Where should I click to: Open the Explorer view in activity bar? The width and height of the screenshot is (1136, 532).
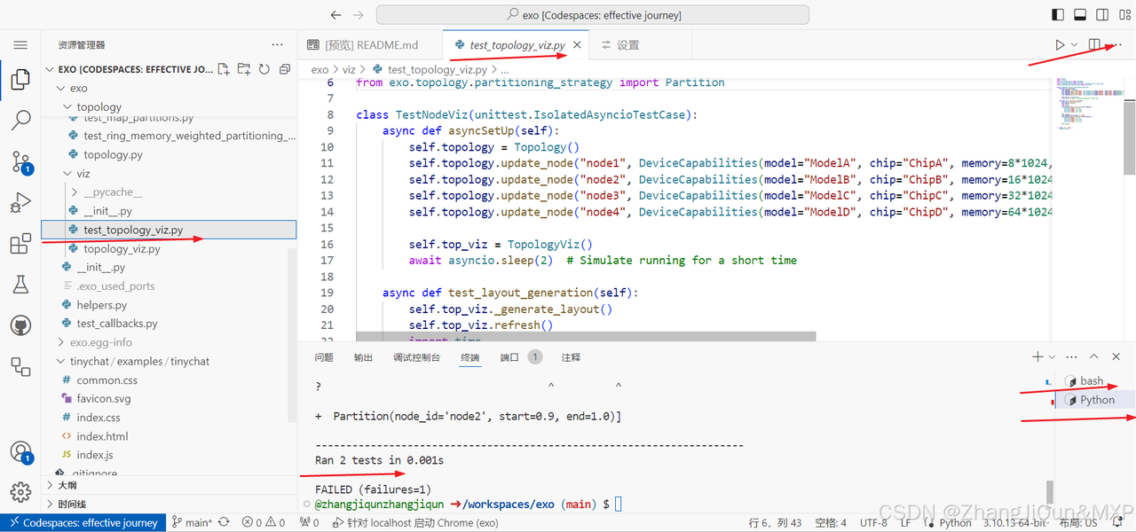(x=20, y=80)
